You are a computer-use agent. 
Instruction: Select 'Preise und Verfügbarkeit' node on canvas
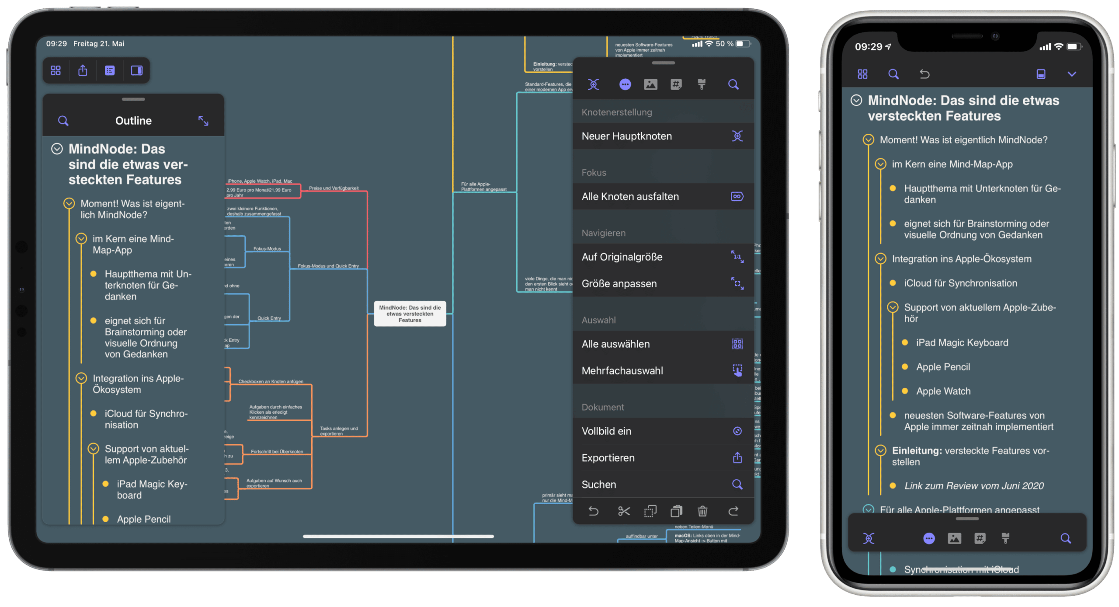[334, 188]
